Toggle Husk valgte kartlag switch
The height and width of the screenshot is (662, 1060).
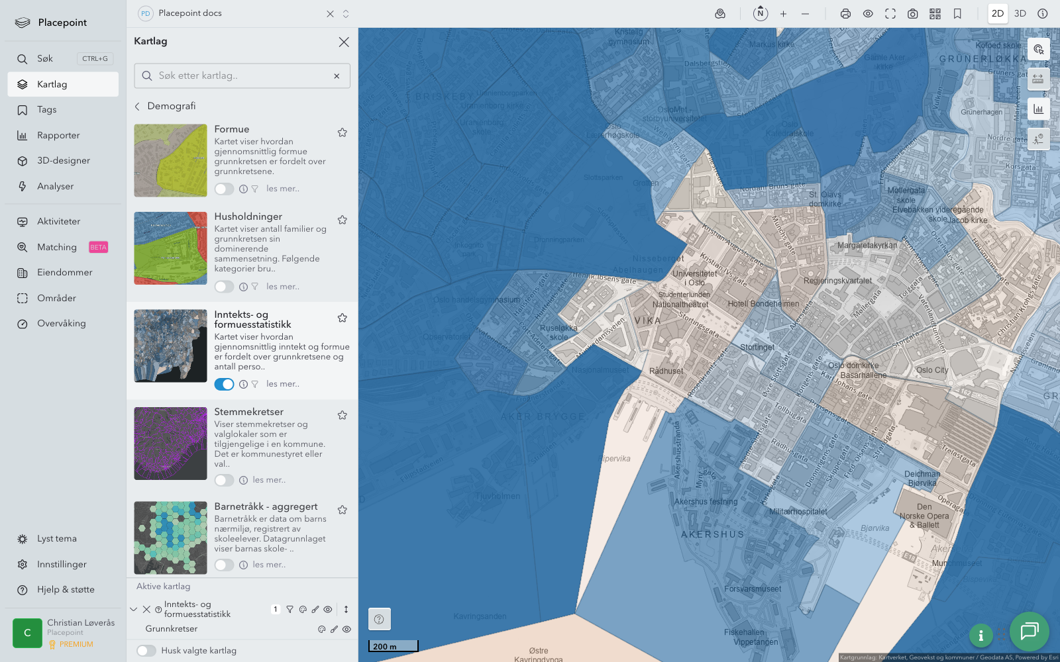(x=146, y=651)
